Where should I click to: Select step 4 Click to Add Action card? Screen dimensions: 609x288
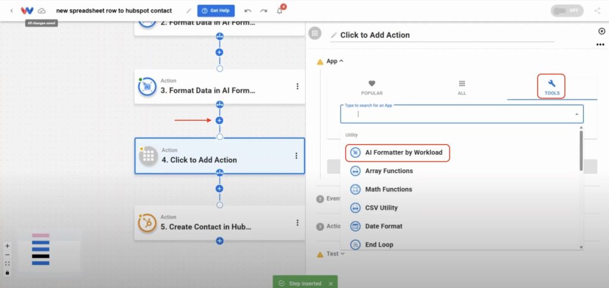219,156
